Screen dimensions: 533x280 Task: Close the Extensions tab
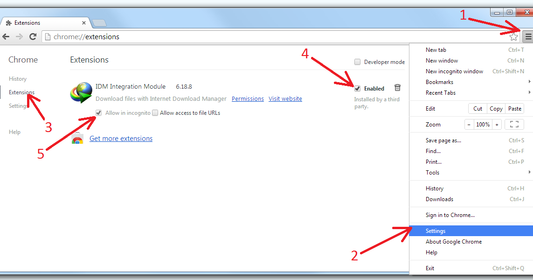coord(83,23)
